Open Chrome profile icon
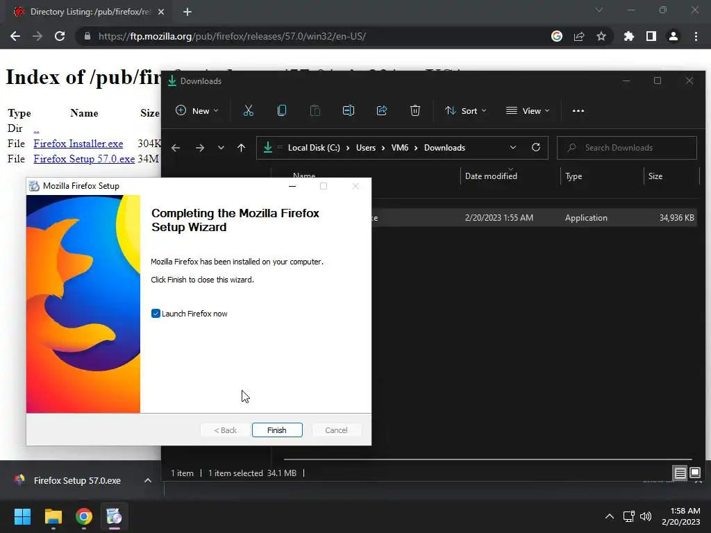Viewport: 711px width, 533px height. [x=674, y=36]
